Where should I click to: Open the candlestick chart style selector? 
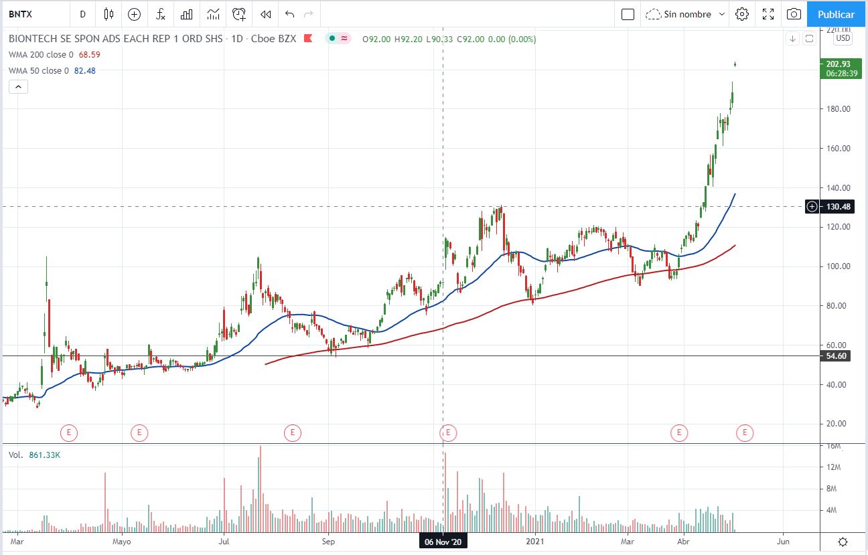point(108,14)
